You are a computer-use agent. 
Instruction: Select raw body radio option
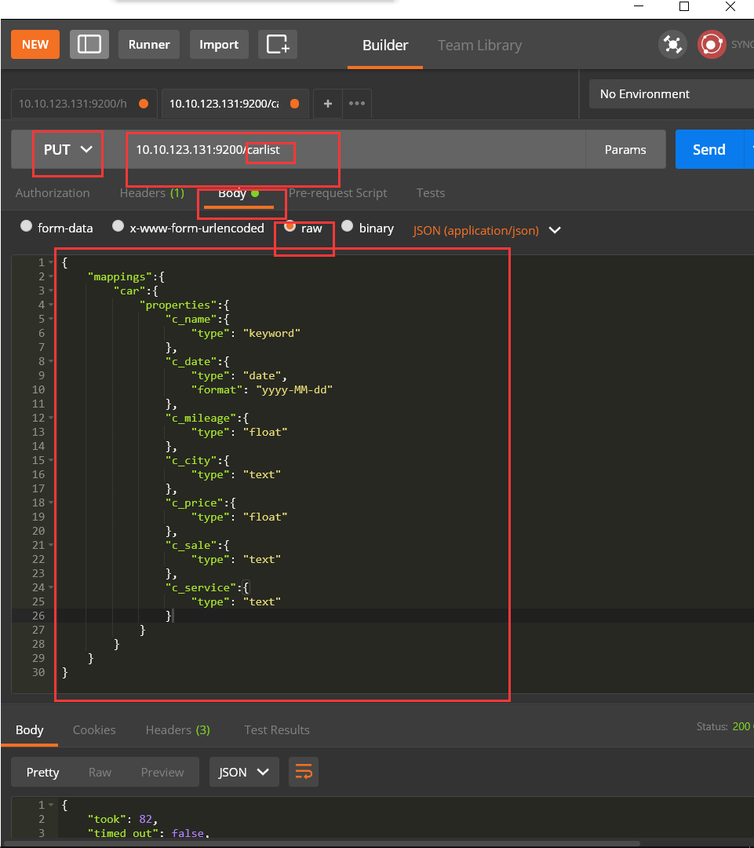[290, 226]
